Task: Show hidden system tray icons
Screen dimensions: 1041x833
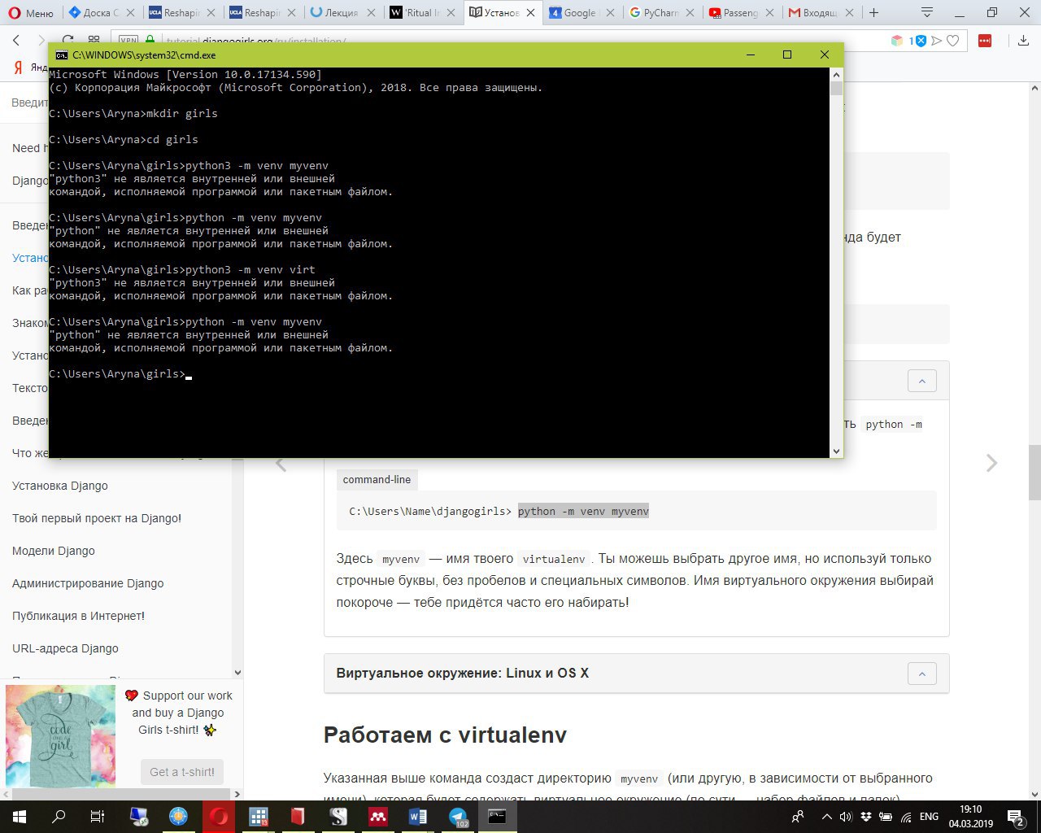Action: coord(827,817)
